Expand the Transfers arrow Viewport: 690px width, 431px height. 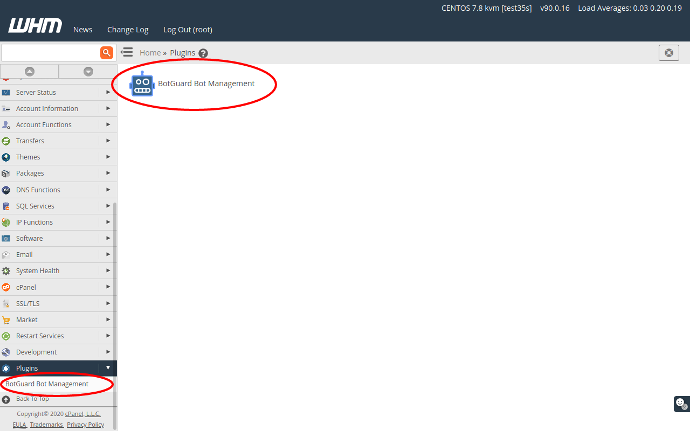pyautogui.click(x=108, y=141)
